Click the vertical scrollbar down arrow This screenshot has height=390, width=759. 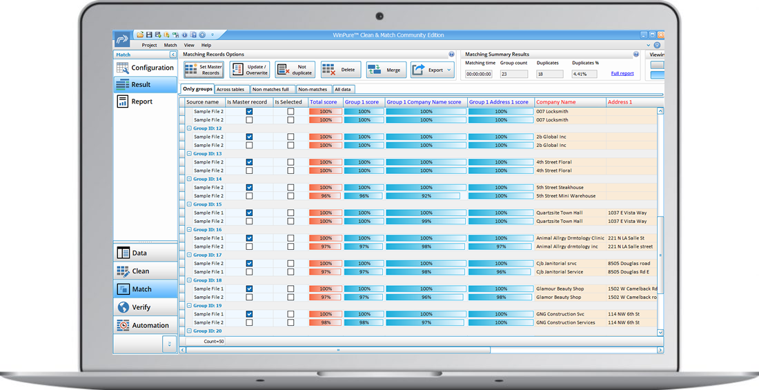[x=660, y=332]
